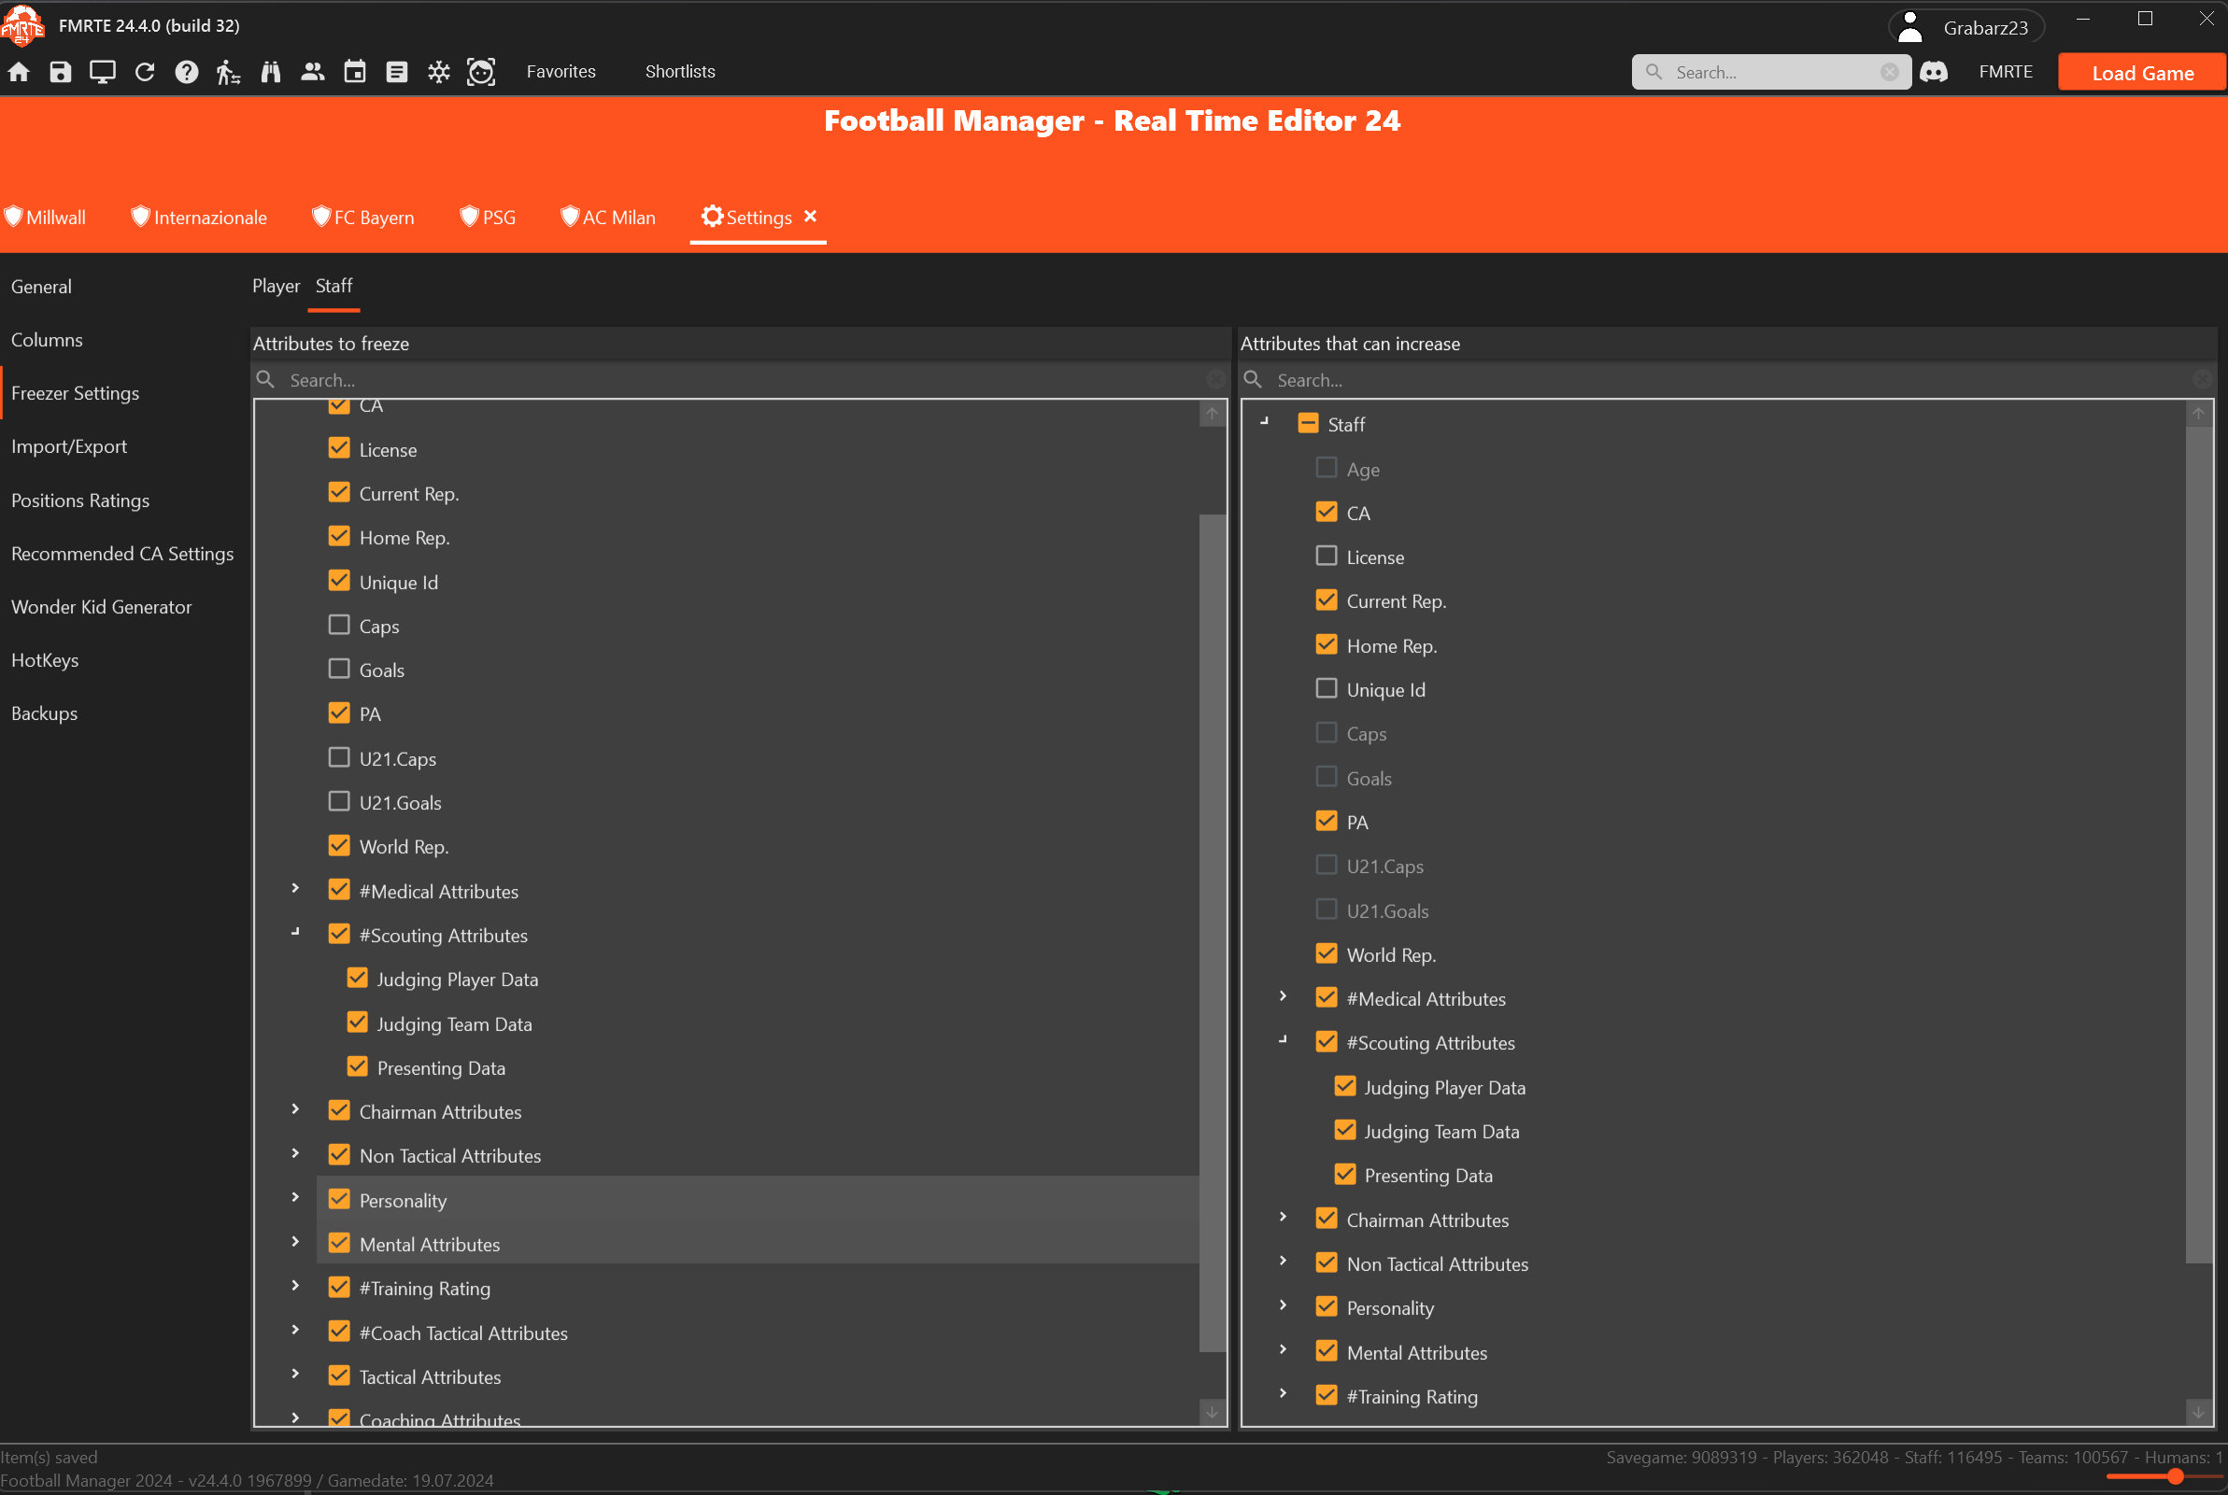Collapse #Scouting Attributes in the increase list

1283,1041
